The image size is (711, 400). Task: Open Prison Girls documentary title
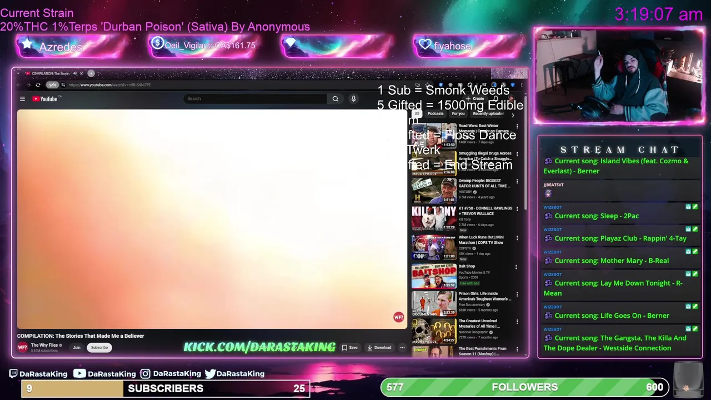click(484, 296)
